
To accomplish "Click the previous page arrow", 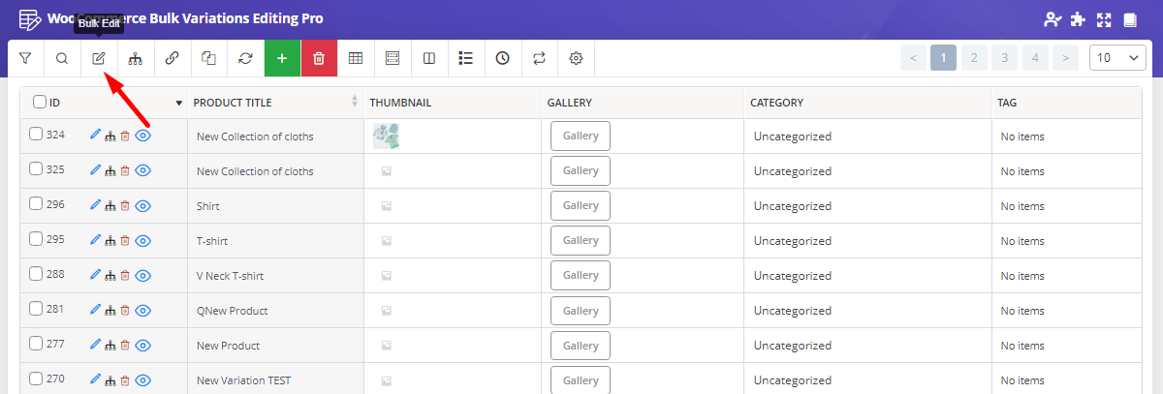I will pos(913,58).
